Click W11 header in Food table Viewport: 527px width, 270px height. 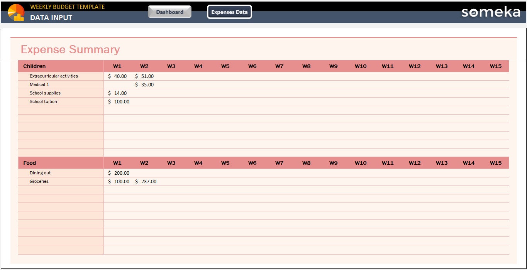click(388, 163)
